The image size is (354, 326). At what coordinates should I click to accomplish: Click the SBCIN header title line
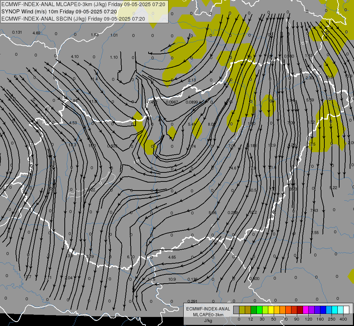pos(73,19)
